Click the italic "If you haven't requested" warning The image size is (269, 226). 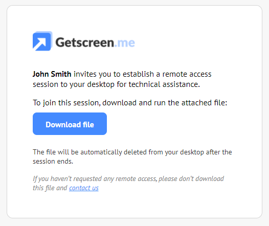pos(128,183)
